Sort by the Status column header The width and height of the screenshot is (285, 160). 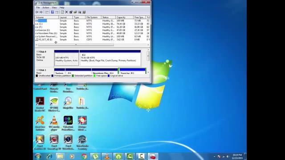[108, 17]
